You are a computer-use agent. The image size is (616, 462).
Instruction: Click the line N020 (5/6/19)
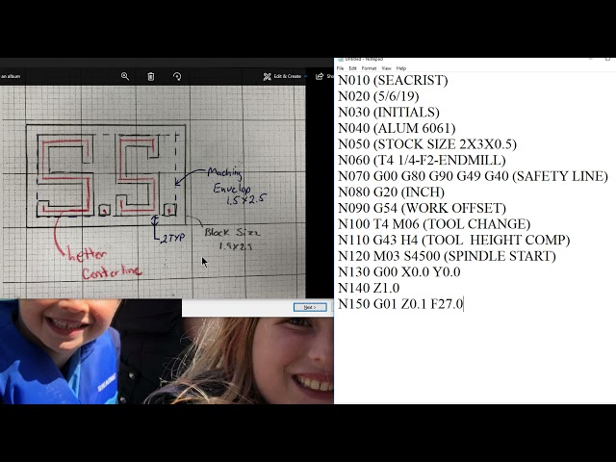(378, 96)
